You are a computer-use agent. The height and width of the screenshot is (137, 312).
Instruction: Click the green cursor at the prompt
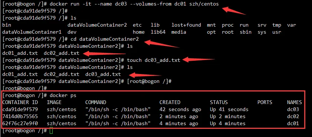click(51, 130)
